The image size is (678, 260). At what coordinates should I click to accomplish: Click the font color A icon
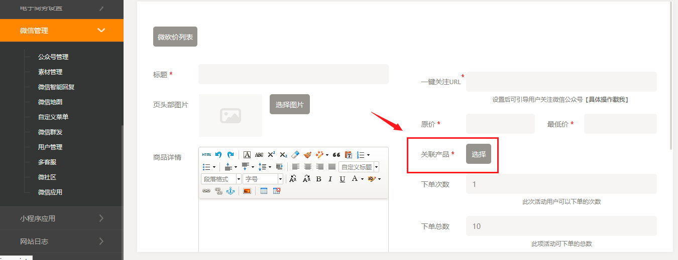point(355,179)
